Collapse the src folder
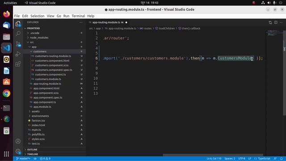Screen dimensions: 286x161 pyautogui.click(x=32, y=42)
